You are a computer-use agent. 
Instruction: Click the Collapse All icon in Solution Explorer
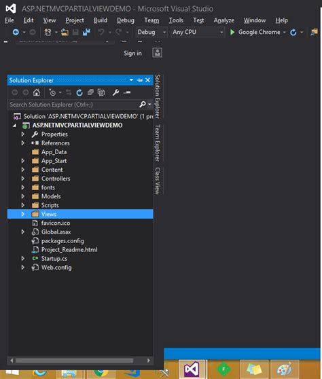pos(90,92)
